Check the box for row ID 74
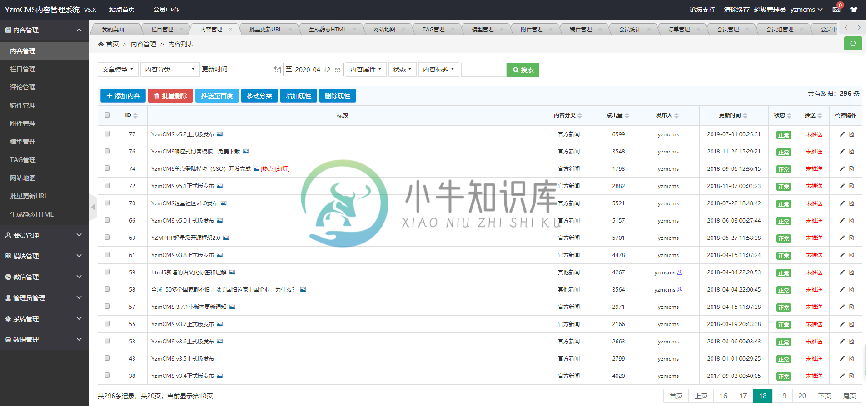 tap(107, 168)
